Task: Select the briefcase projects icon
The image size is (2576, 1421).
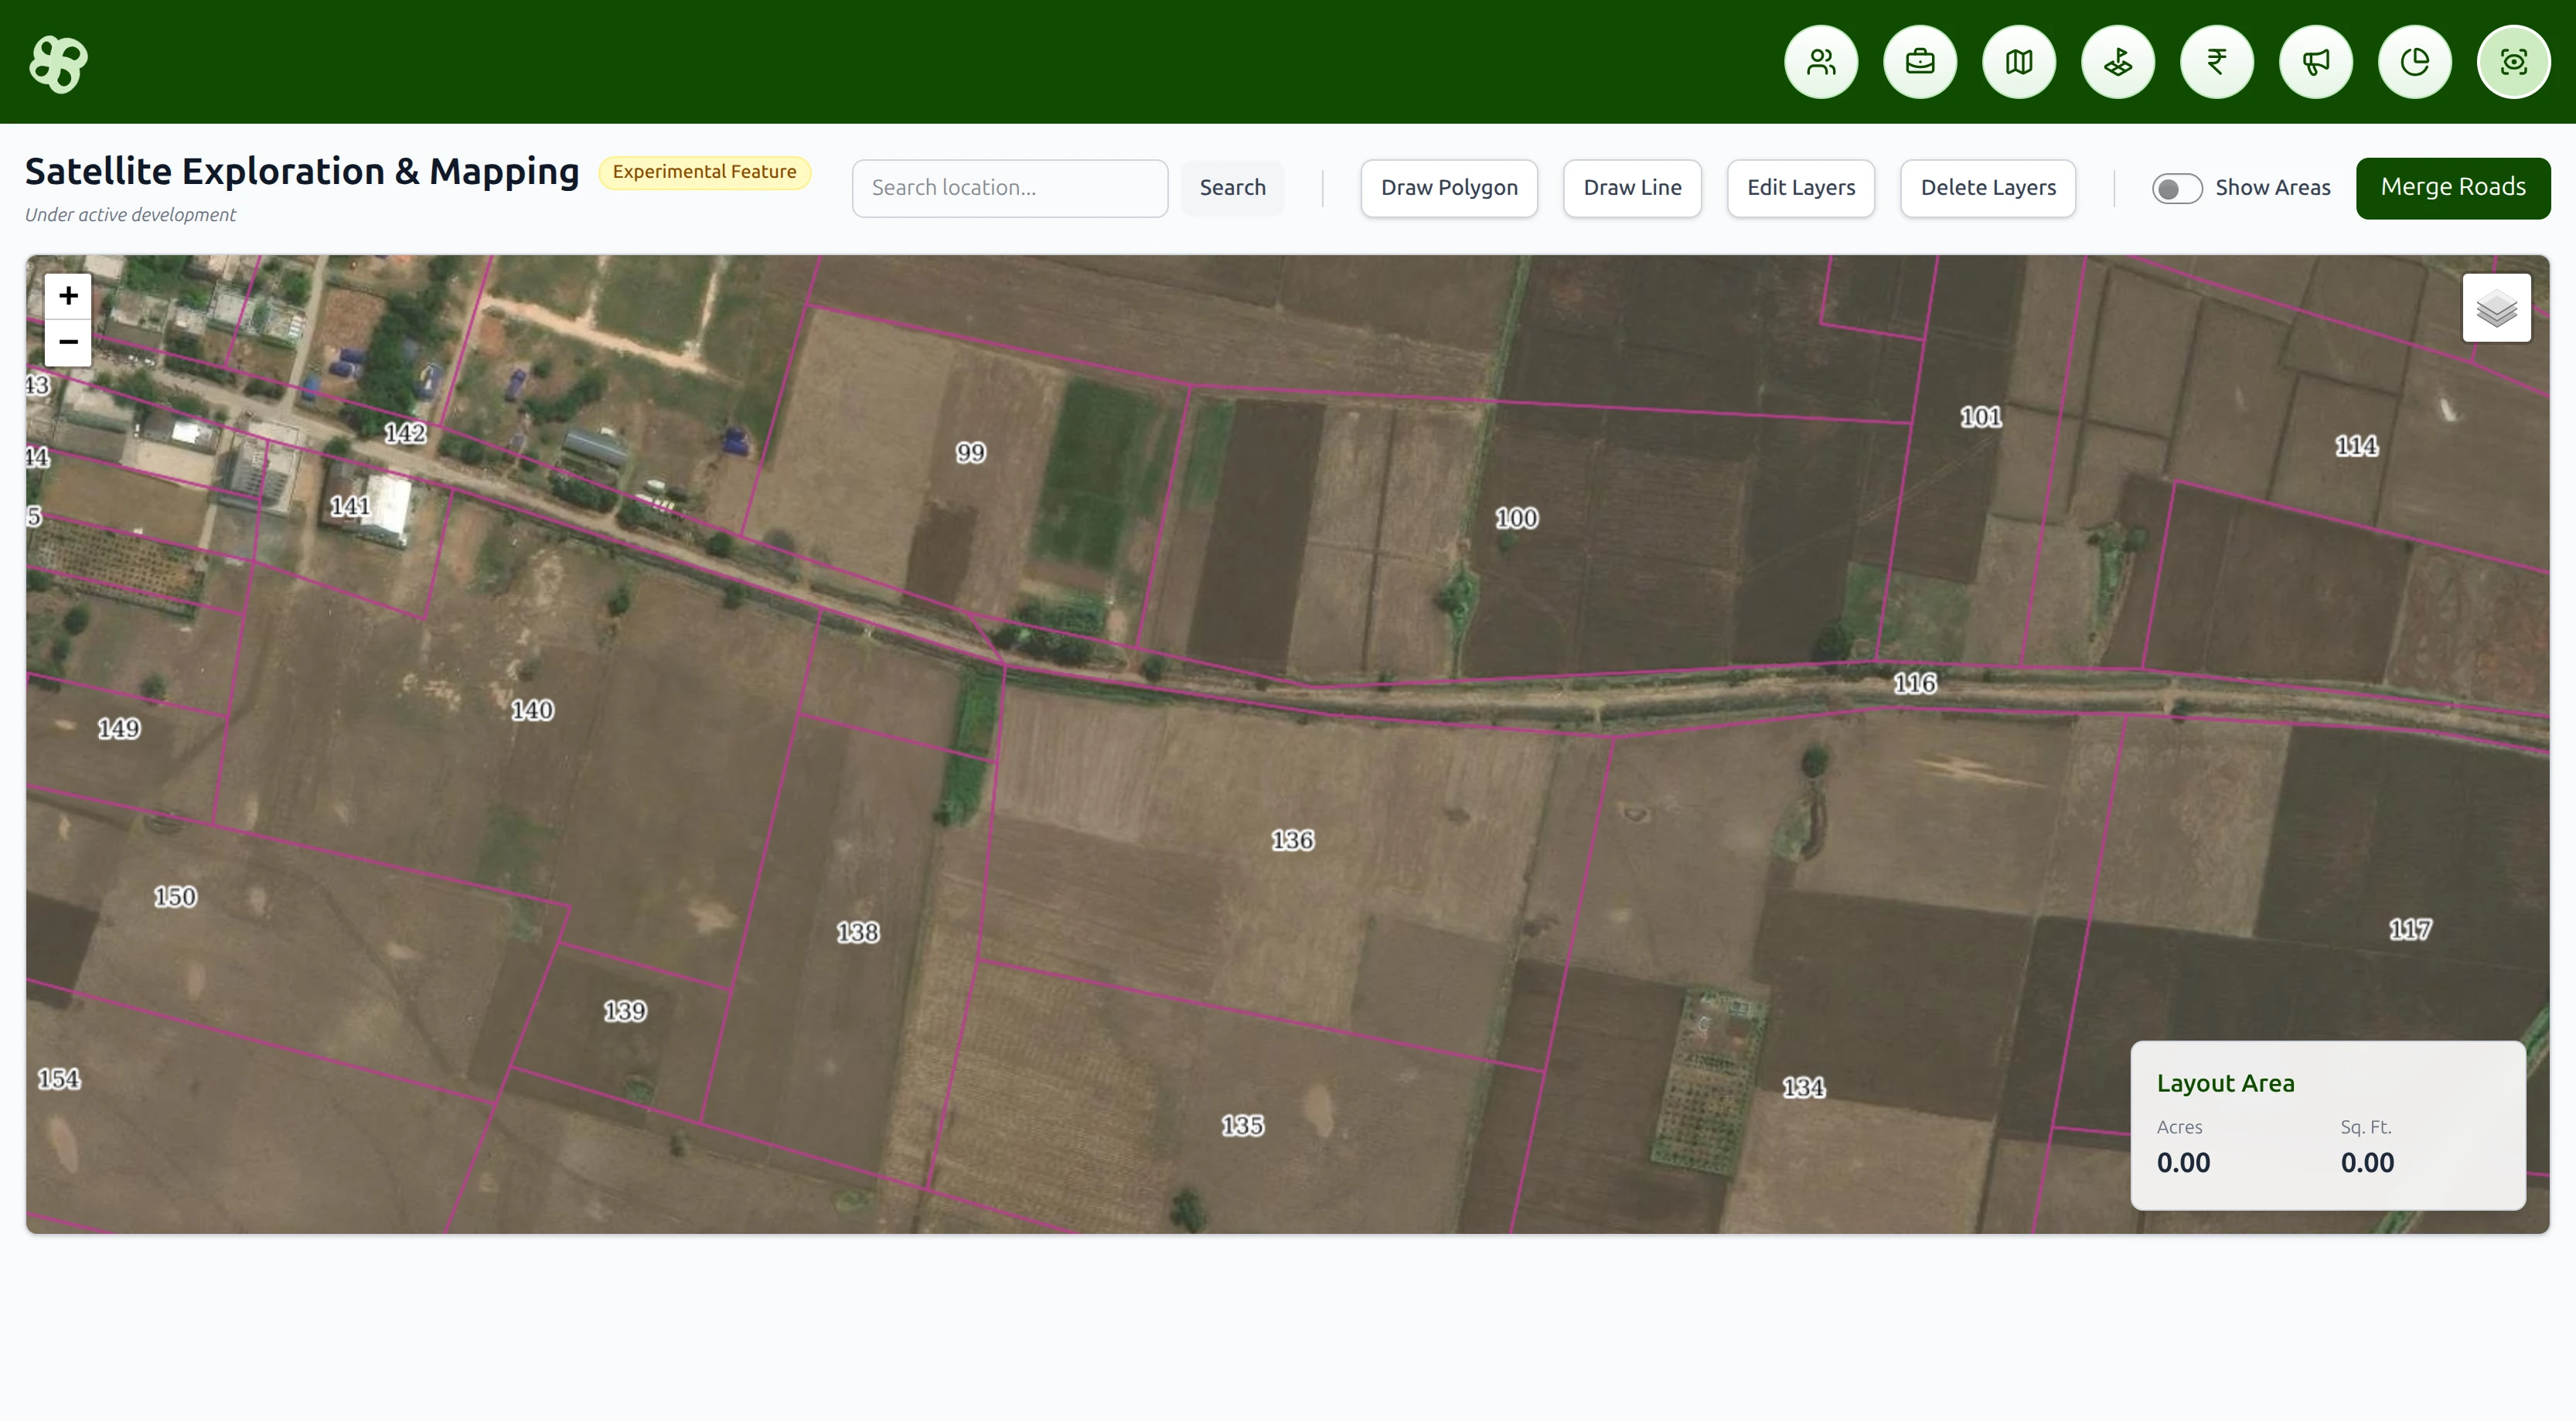Action: (1919, 62)
